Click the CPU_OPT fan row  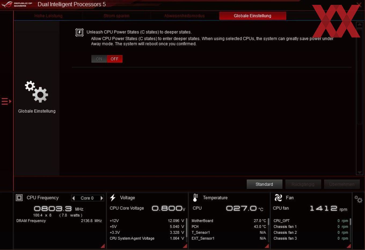[x=311, y=221]
